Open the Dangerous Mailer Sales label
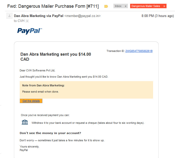 click(x=146, y=6)
